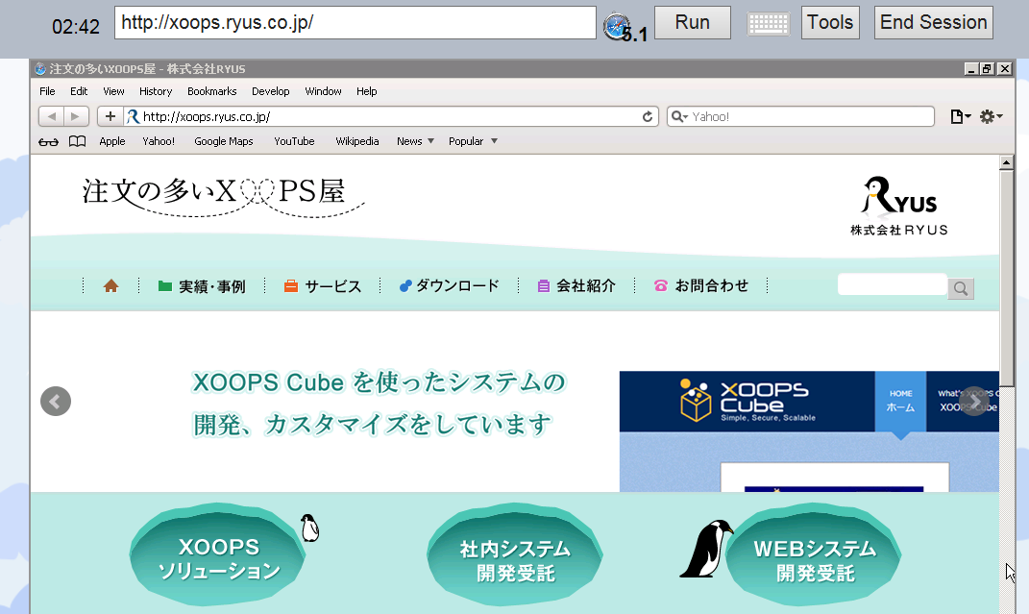Show all bookmarks with the book icon
The height and width of the screenshot is (614, 1029).
[78, 141]
